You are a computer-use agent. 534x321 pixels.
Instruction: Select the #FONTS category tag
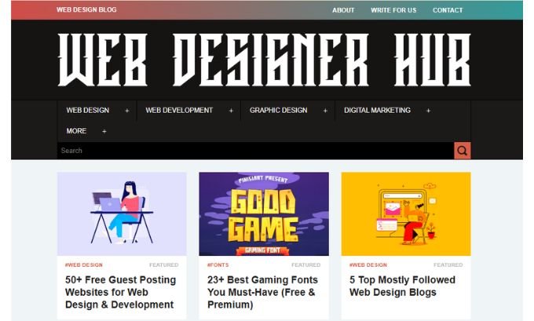click(218, 264)
